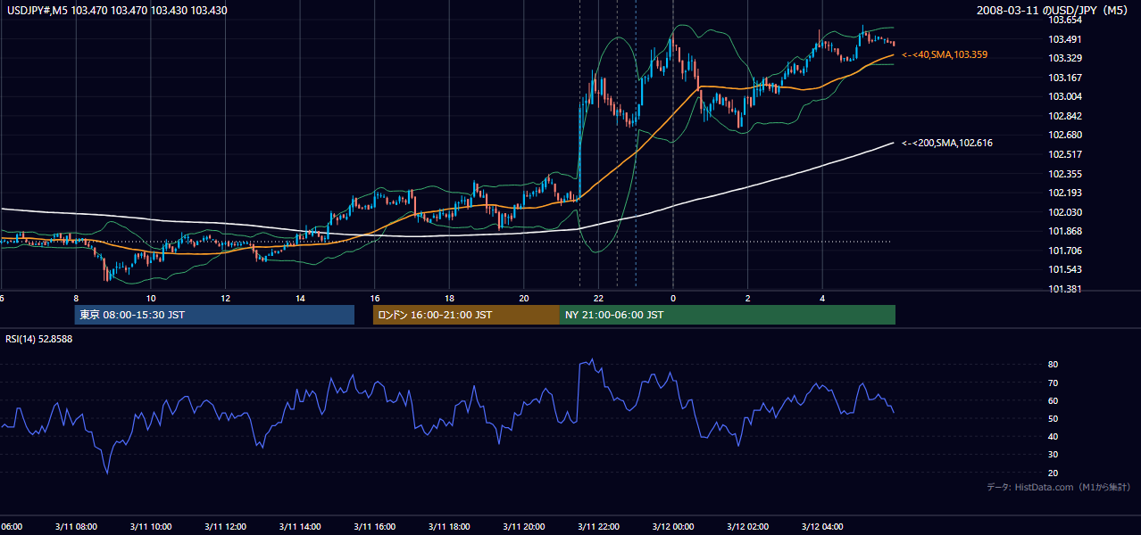
Task: Click the RSI 20 level label
Action: pyautogui.click(x=1053, y=473)
